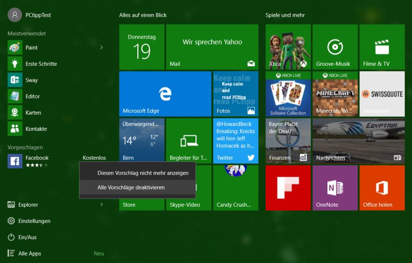Click the Facebook suggested app icon

15,161
